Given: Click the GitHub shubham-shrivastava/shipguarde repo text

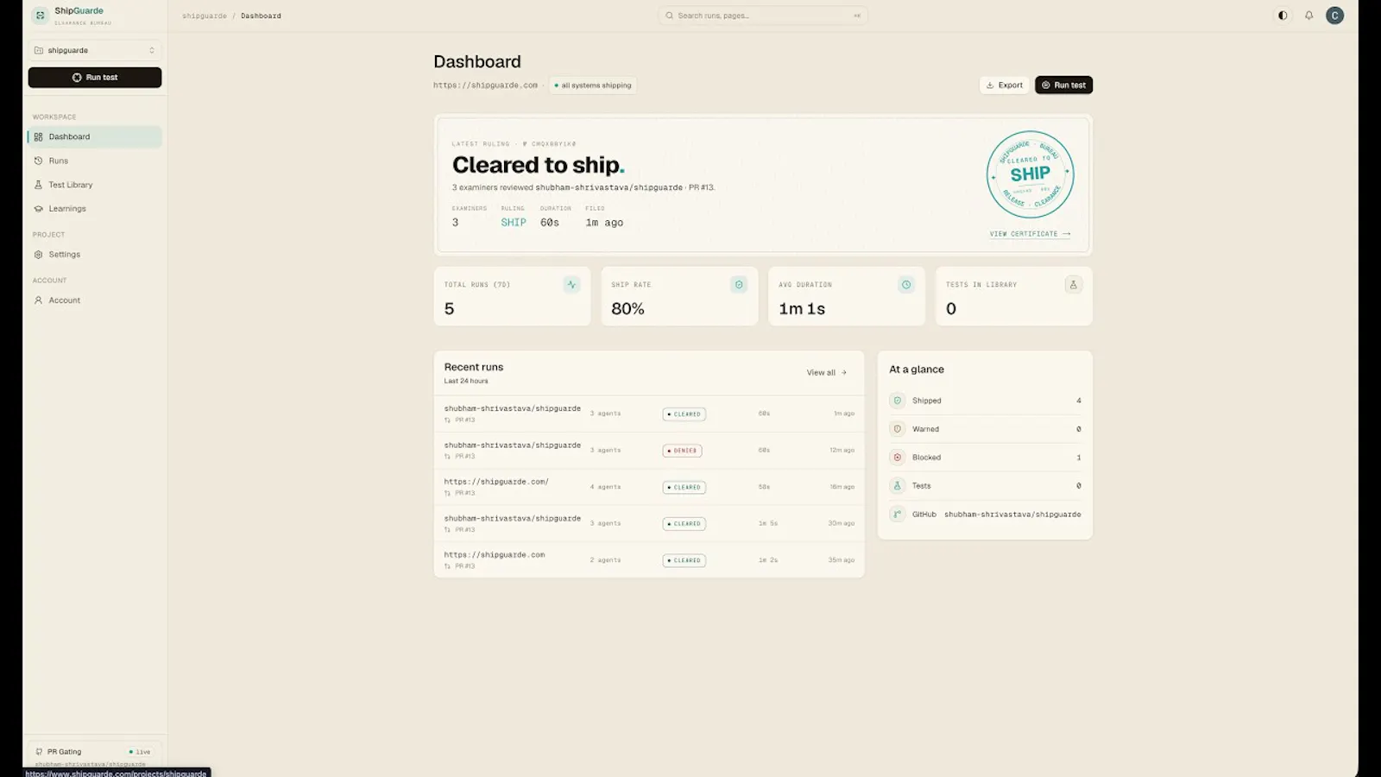Looking at the screenshot, I should [1012, 515].
